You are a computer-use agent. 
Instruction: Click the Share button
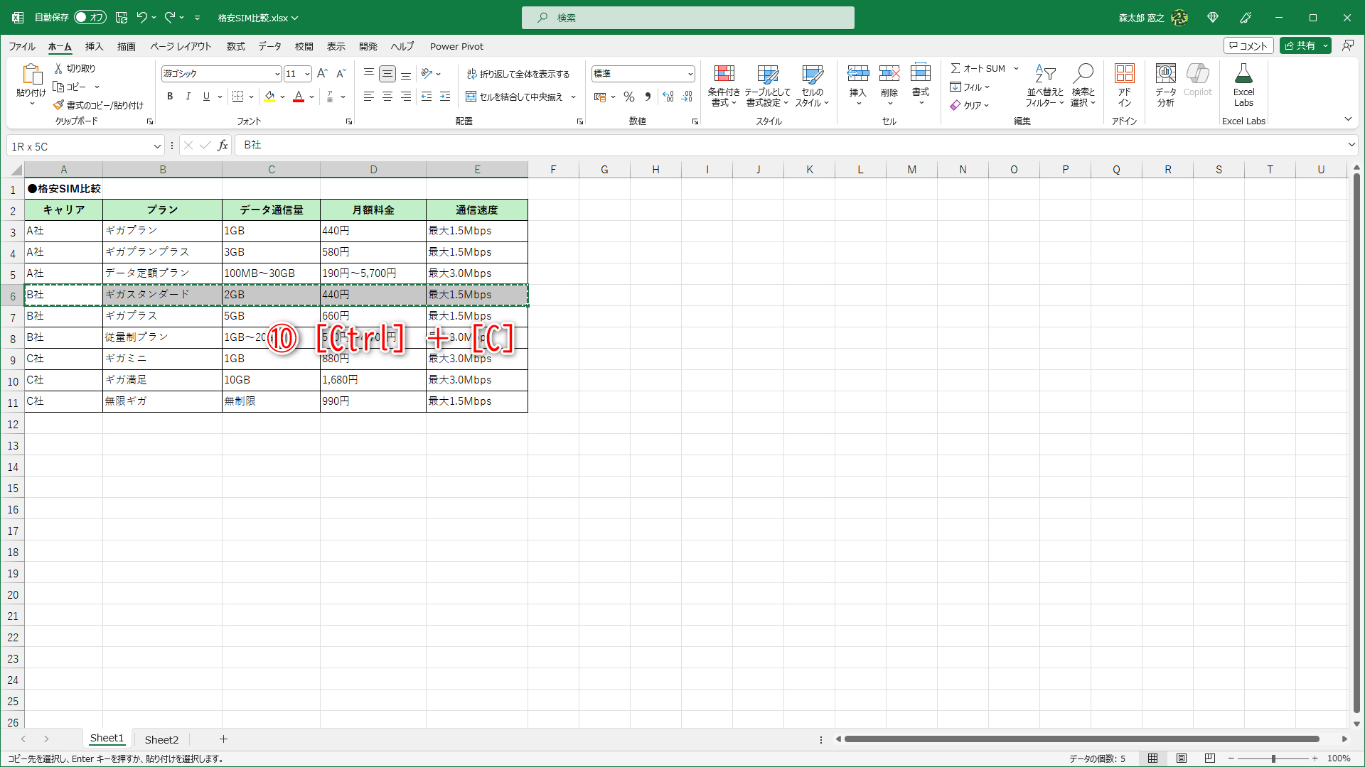pos(1300,45)
